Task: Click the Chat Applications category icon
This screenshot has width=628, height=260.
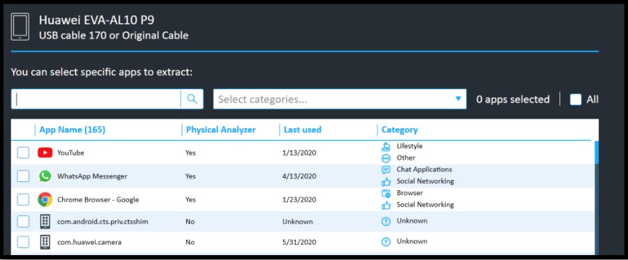Action: [386, 170]
